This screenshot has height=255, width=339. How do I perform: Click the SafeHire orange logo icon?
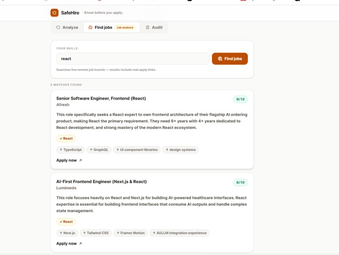click(54, 13)
